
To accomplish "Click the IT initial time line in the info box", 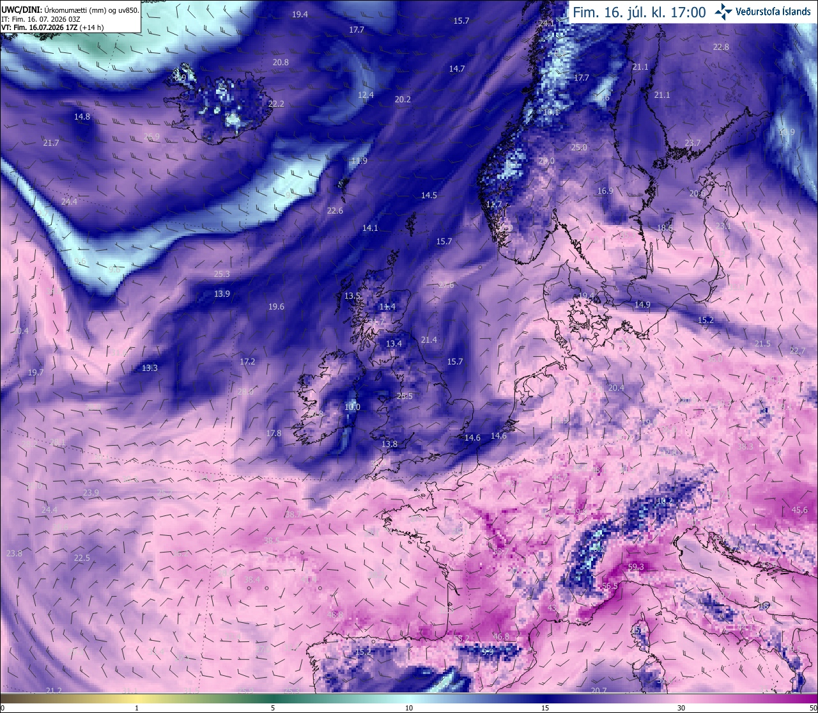I will [x=41, y=19].
